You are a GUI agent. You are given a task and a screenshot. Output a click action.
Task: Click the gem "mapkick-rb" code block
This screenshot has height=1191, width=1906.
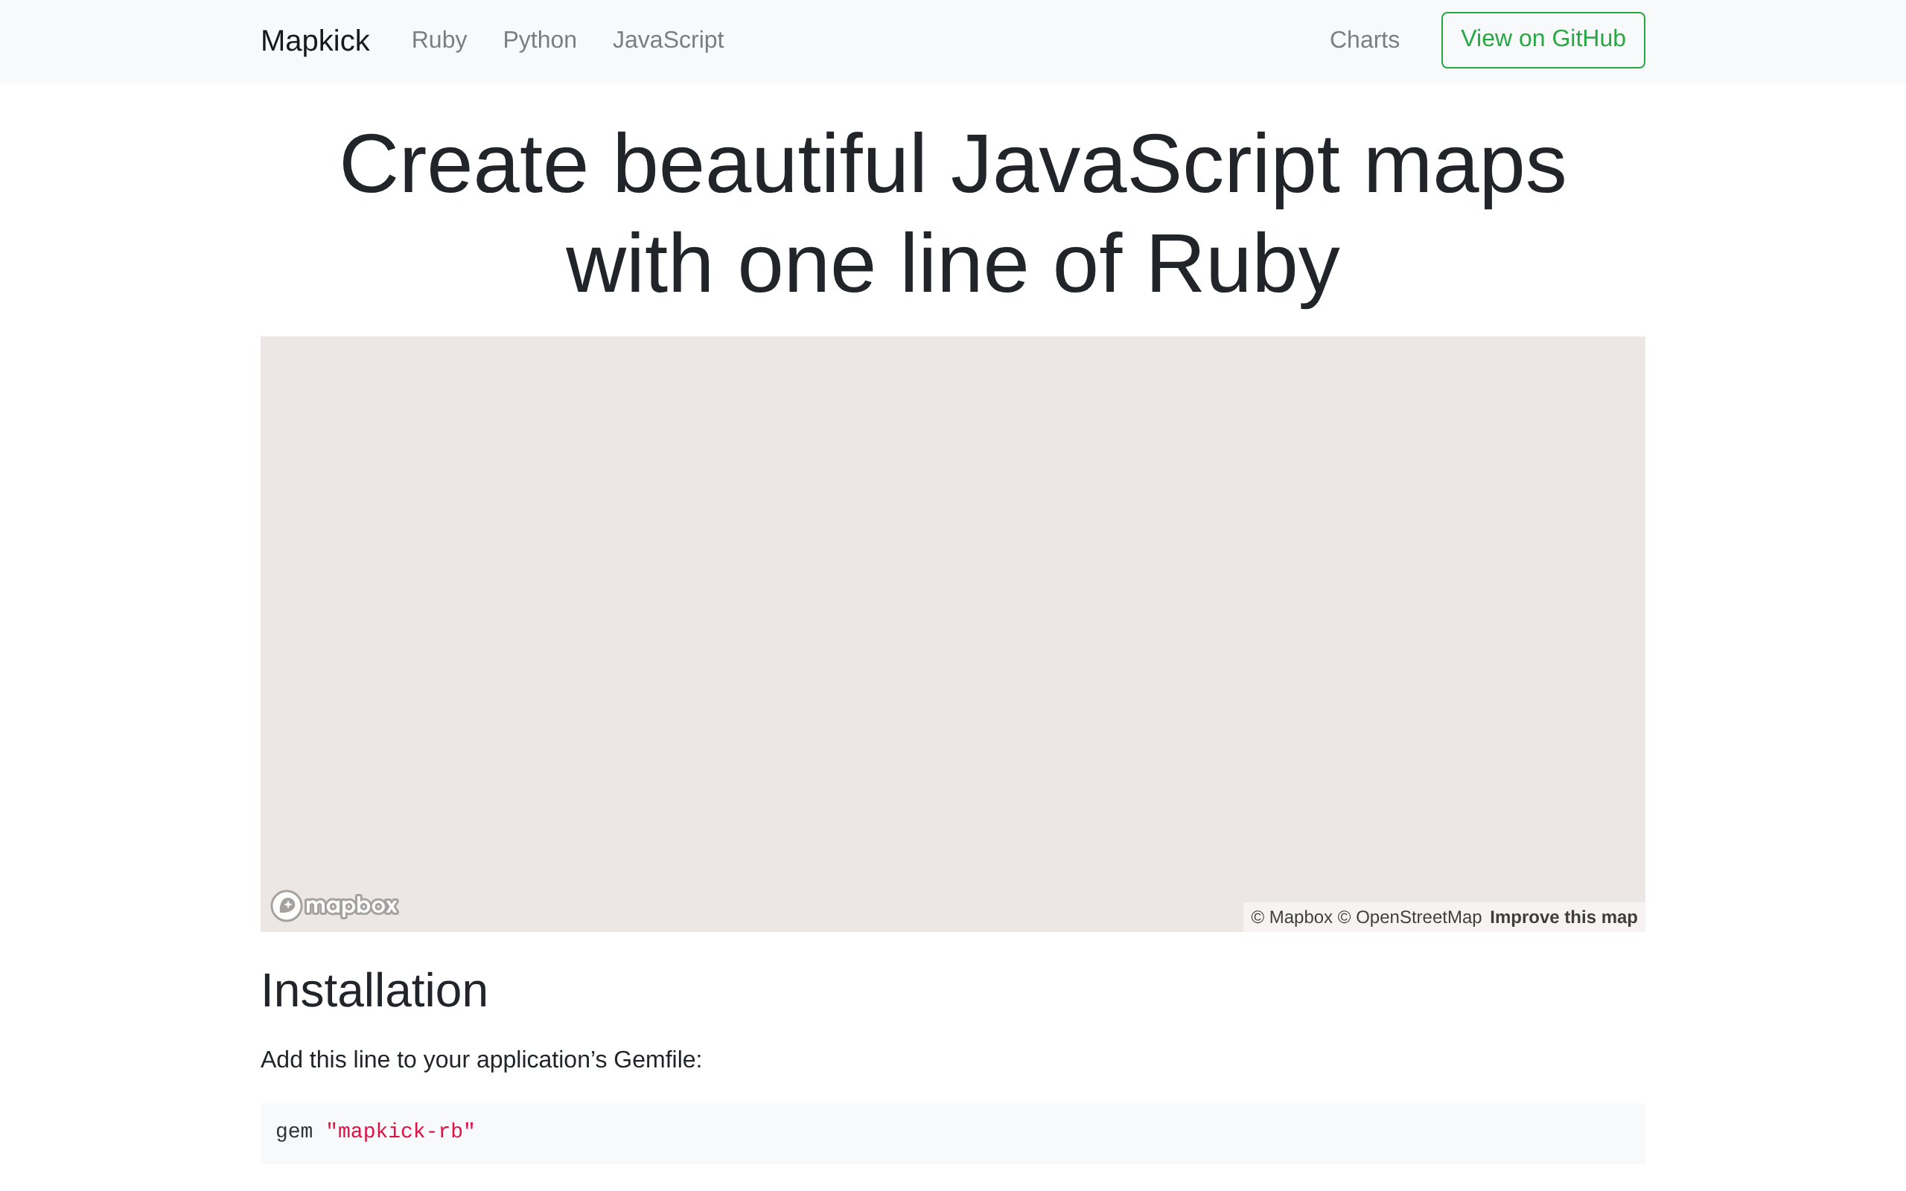953,1133
